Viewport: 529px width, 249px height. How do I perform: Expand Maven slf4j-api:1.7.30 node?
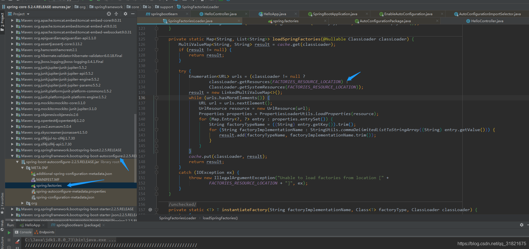point(12,144)
